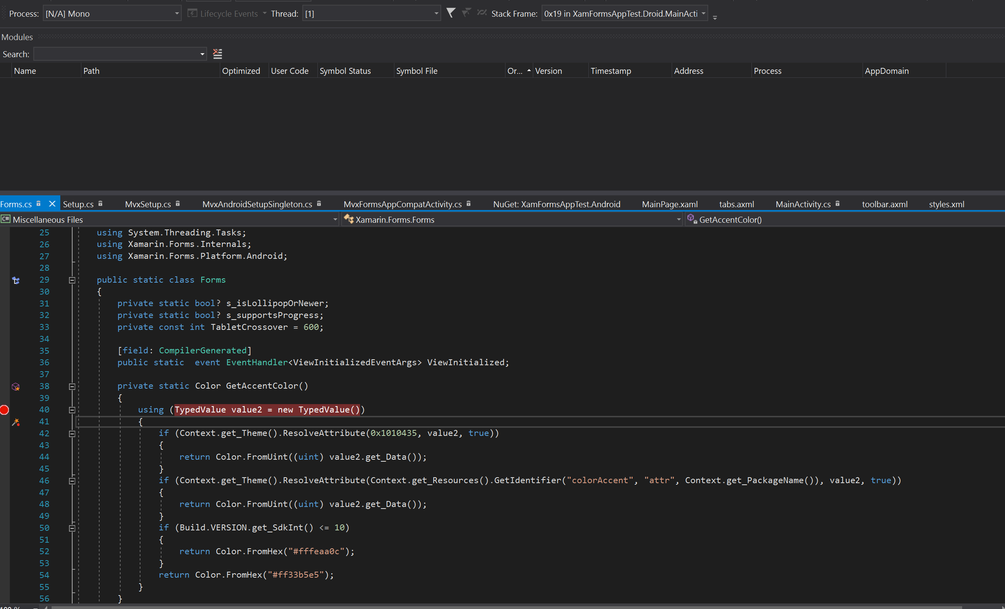
Task: Collapse the if block at line 46
Action: tap(72, 481)
